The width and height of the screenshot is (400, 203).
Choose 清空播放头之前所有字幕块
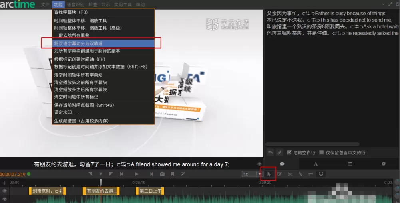103,82
